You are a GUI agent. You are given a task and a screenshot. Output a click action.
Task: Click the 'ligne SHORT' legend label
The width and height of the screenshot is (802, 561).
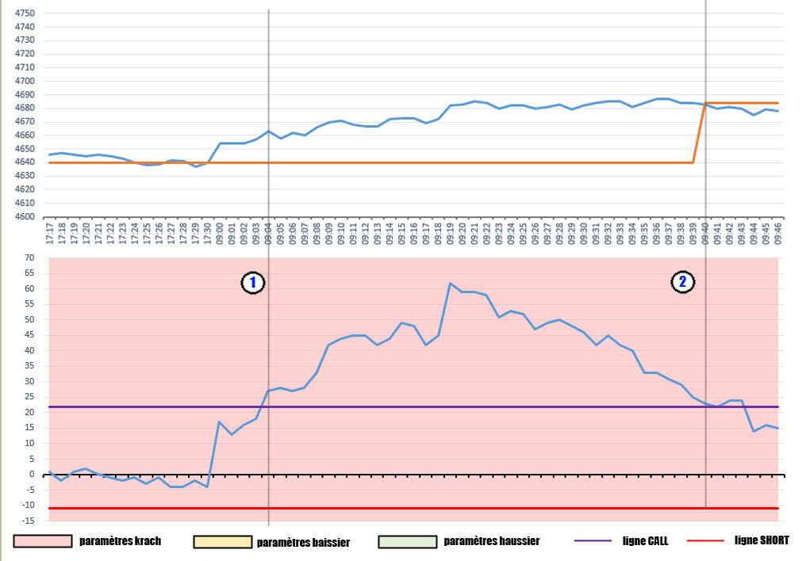[762, 540]
